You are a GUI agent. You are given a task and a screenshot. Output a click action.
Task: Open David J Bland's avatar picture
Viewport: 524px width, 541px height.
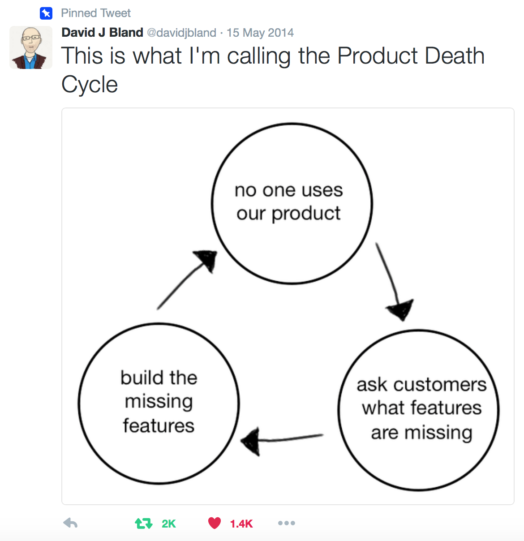click(x=31, y=47)
